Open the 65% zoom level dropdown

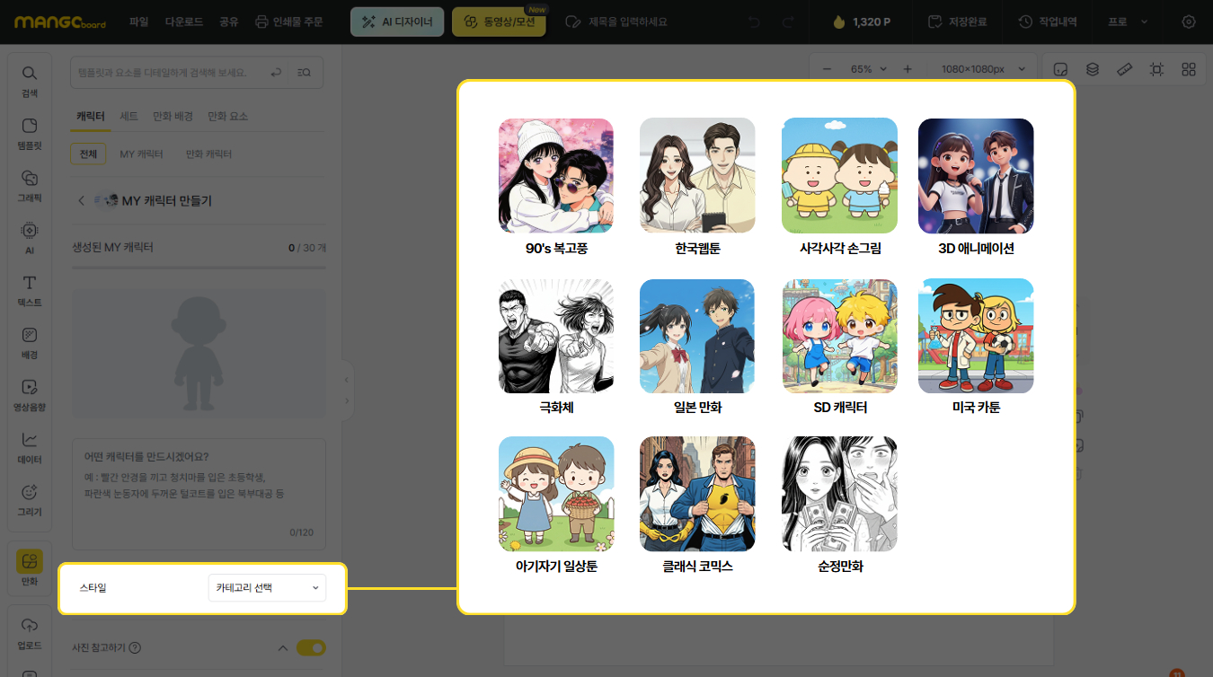tap(868, 69)
